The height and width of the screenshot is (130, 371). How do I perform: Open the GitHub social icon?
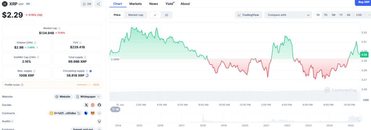click(x=99, y=105)
